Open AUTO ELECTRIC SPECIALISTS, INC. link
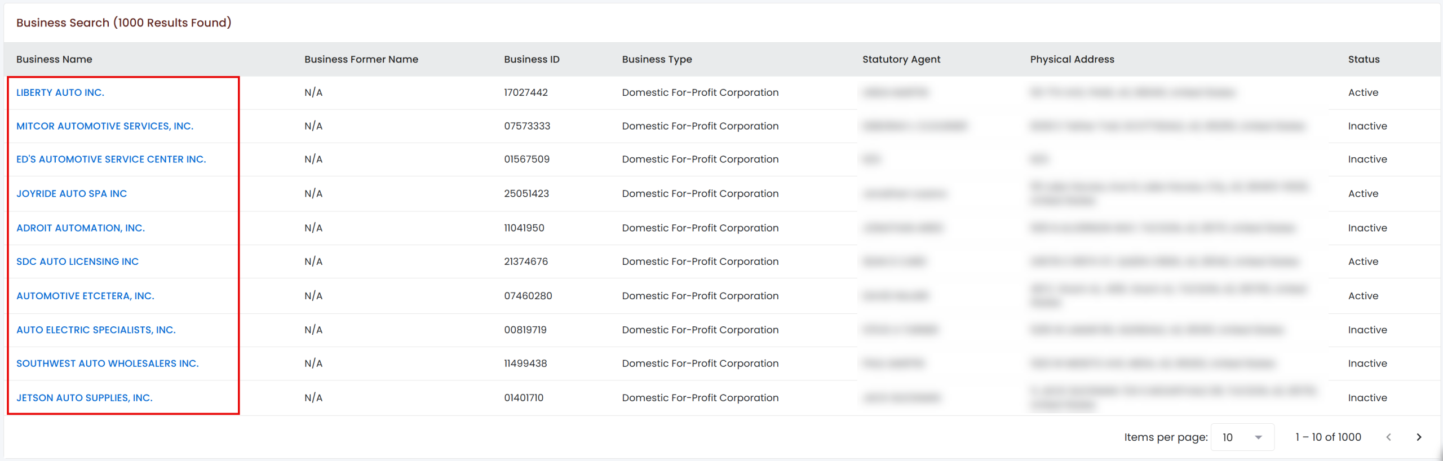Viewport: 1443px width, 461px height. (96, 330)
